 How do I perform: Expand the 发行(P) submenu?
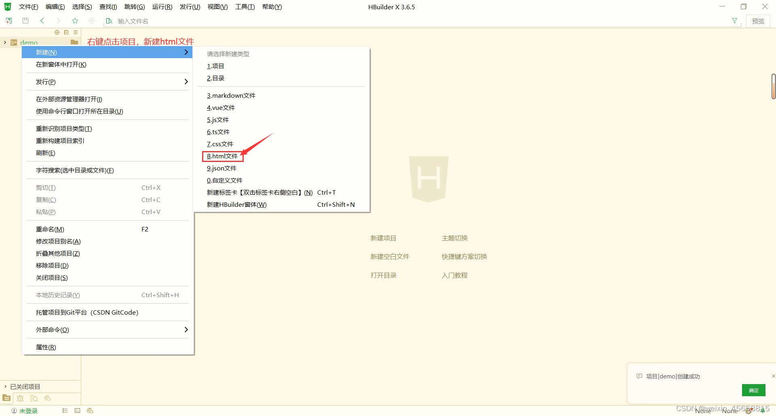tap(108, 82)
